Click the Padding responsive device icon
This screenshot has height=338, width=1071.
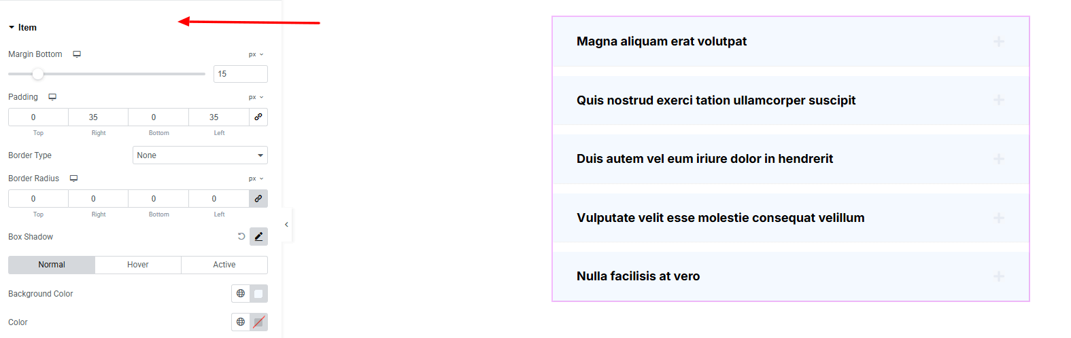pyautogui.click(x=52, y=97)
